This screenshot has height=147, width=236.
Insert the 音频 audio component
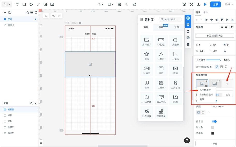(147, 84)
